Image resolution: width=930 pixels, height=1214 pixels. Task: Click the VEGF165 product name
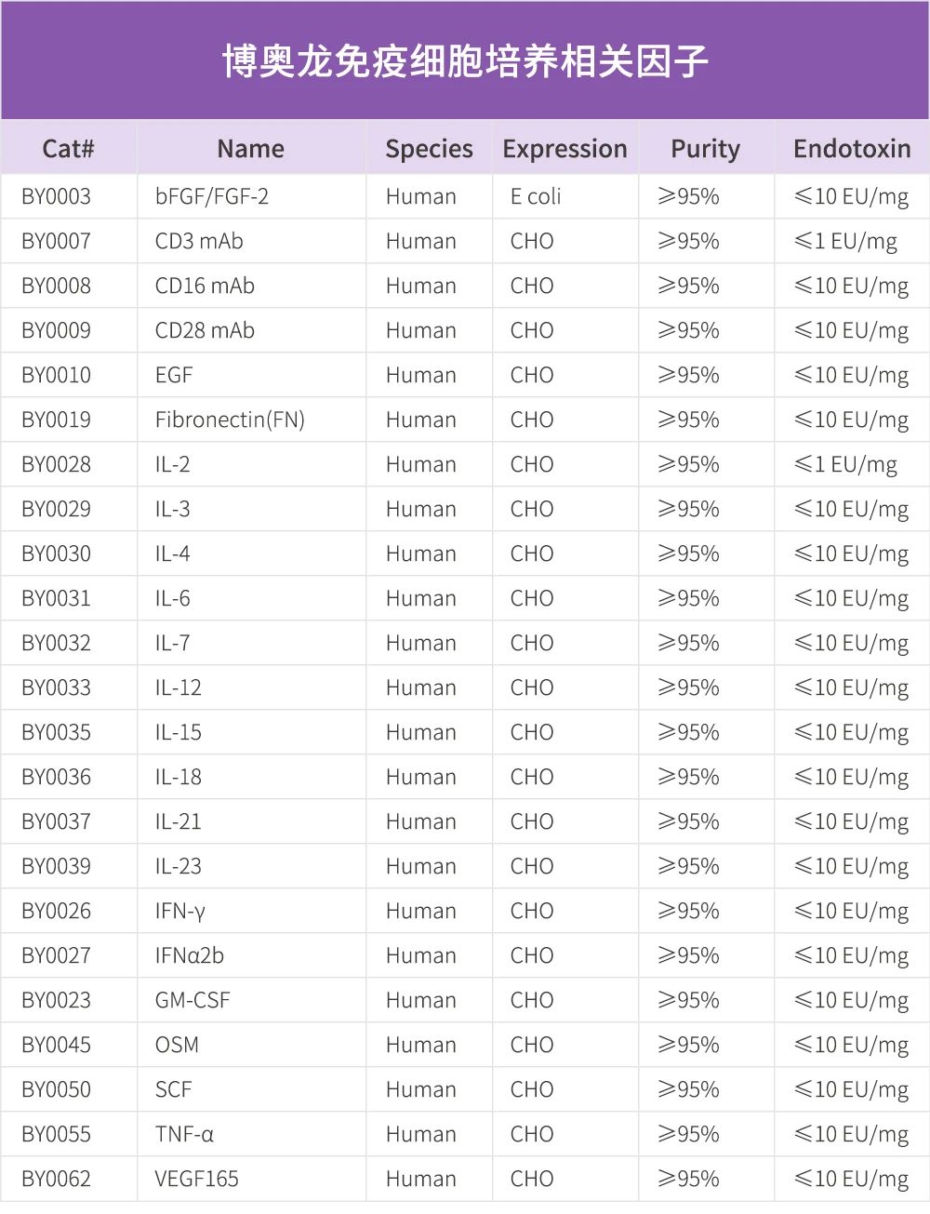click(197, 1179)
